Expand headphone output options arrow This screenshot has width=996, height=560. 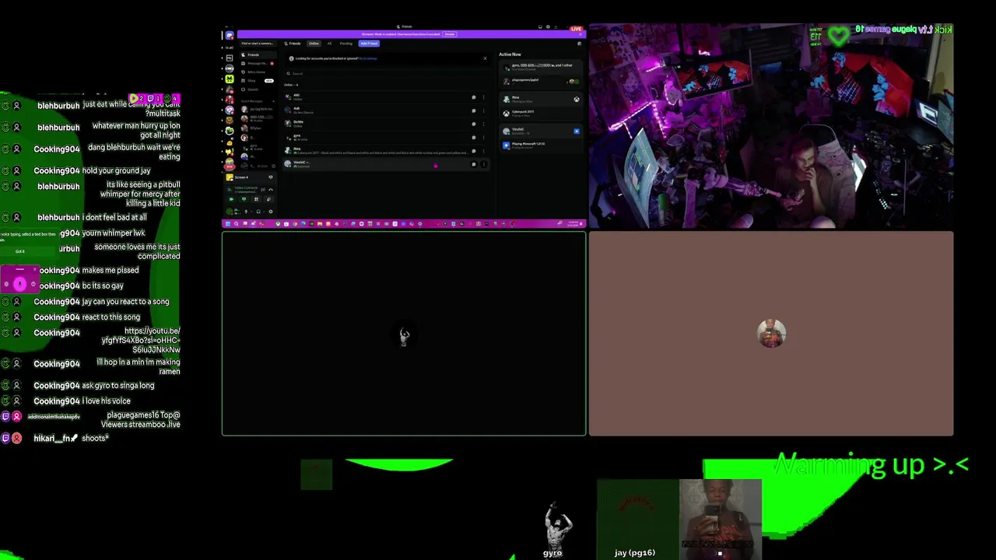click(264, 212)
